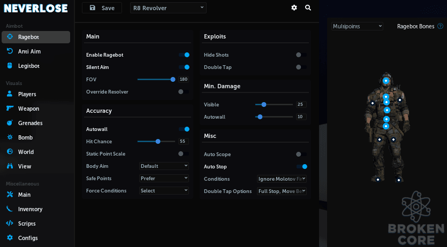This screenshot has width=447, height=247.
Task: Click the Weapon gun icon
Action: (x=10, y=108)
